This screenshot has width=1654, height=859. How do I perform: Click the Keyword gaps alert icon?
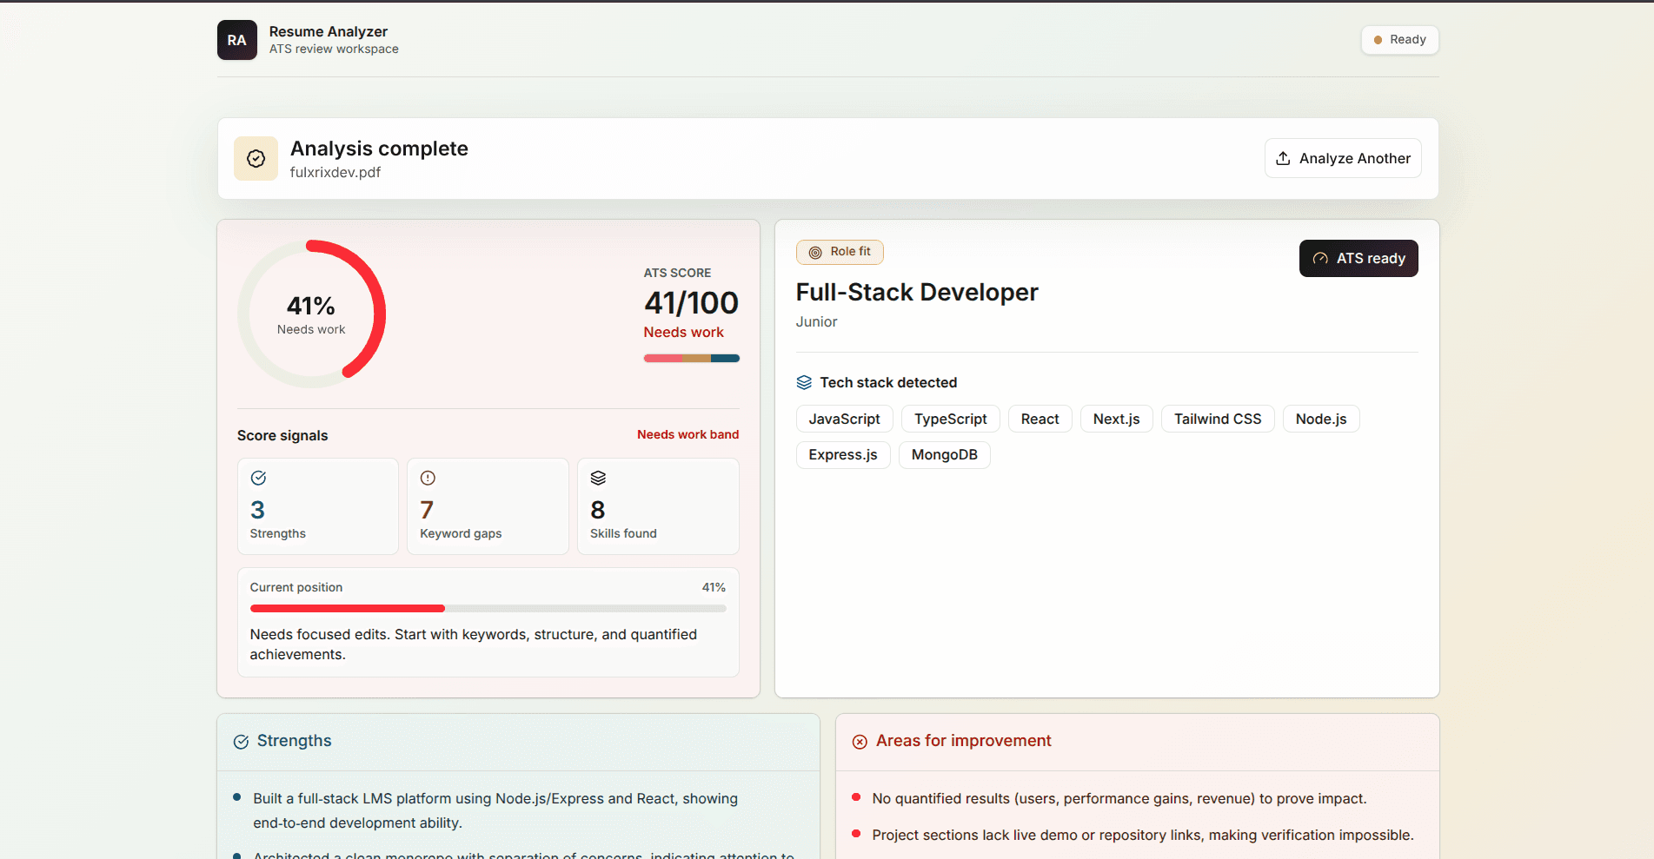point(428,478)
